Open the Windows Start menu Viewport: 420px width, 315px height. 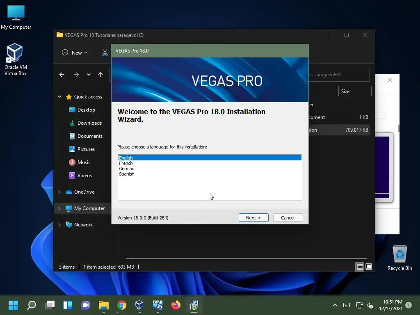[14, 305]
